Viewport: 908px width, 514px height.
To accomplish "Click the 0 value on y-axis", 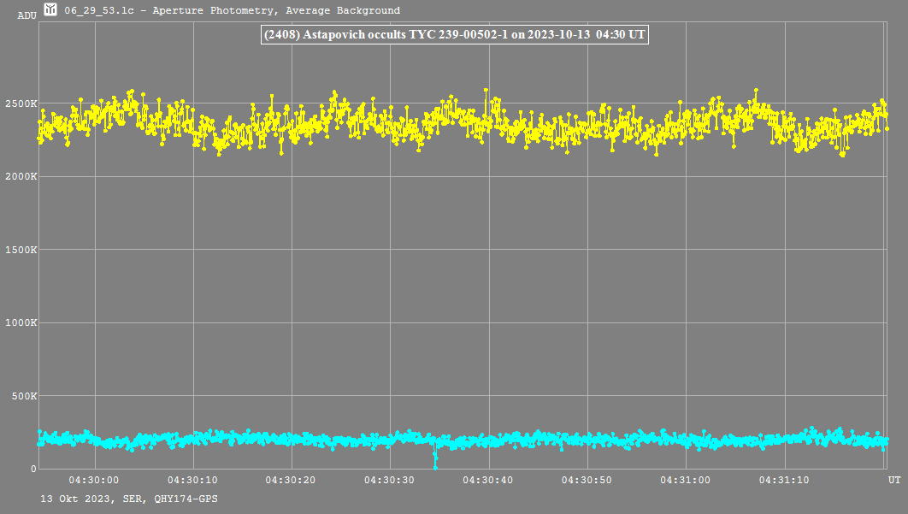I will pos(32,470).
